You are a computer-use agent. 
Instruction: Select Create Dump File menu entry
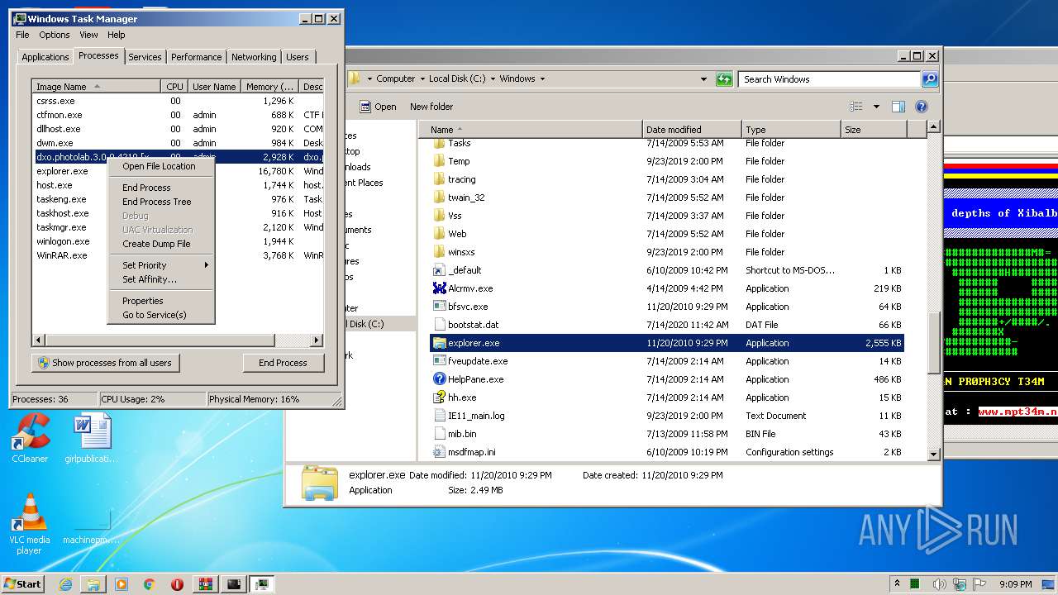click(x=162, y=244)
